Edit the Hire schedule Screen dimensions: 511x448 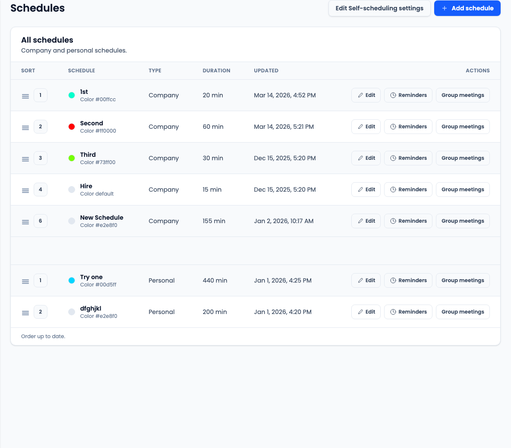(366, 190)
